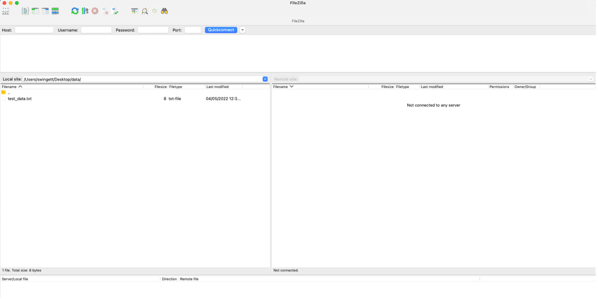Click '1 file. Total size: 8 bytes' status

(22, 271)
